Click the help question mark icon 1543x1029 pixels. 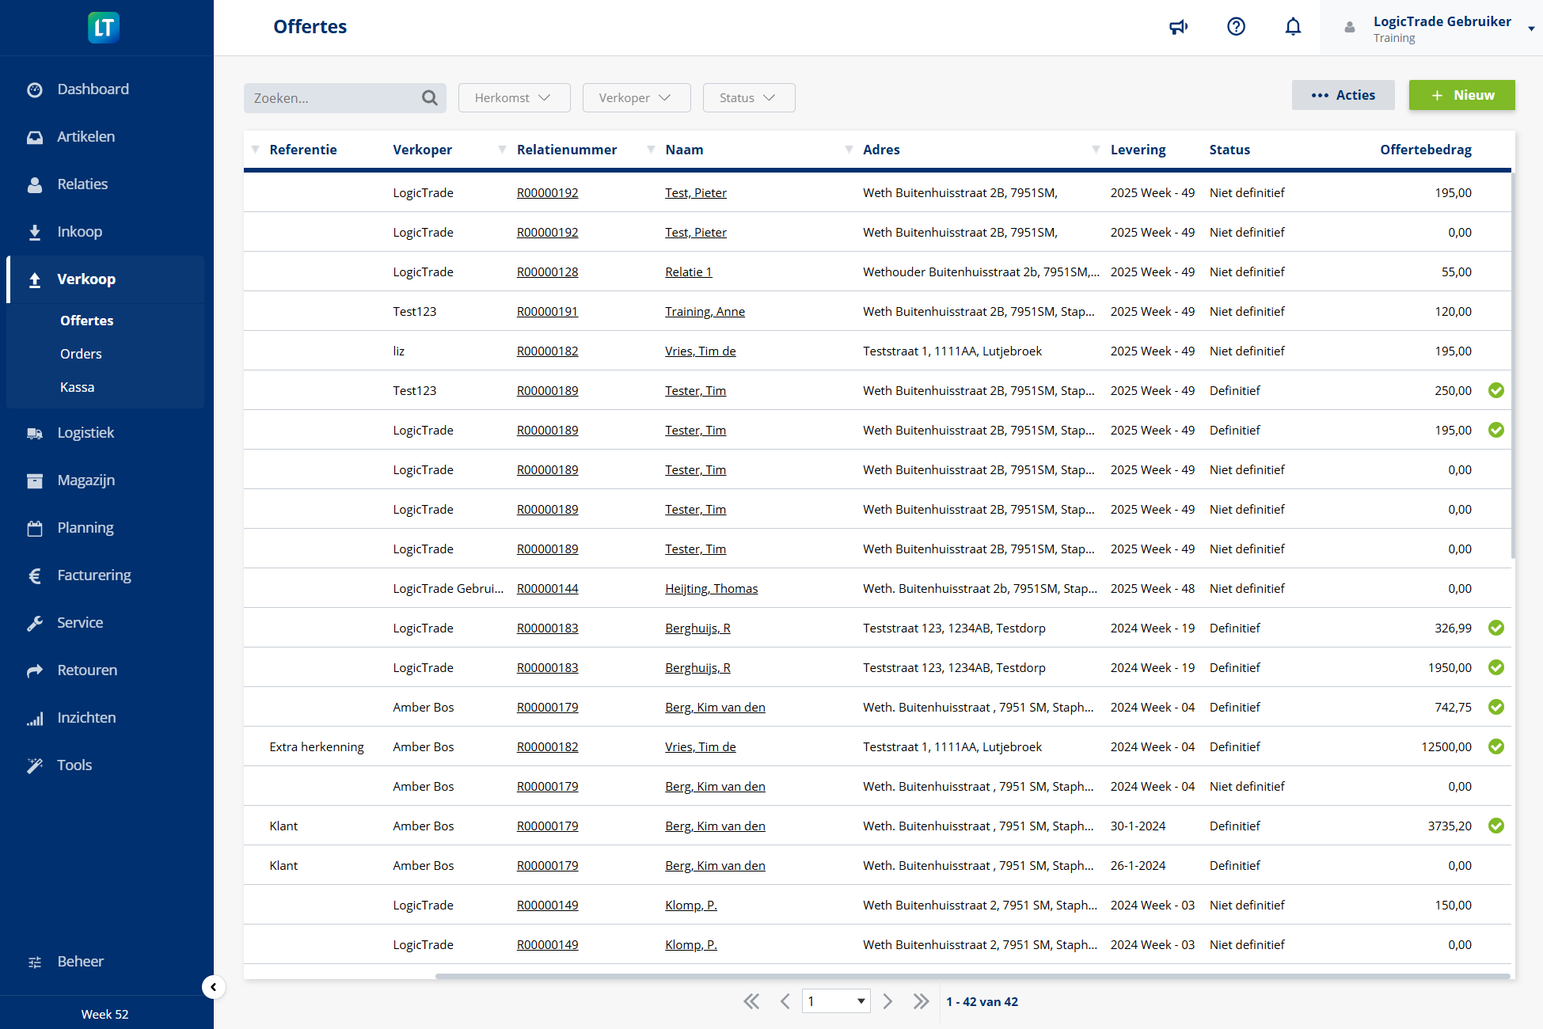click(1236, 26)
